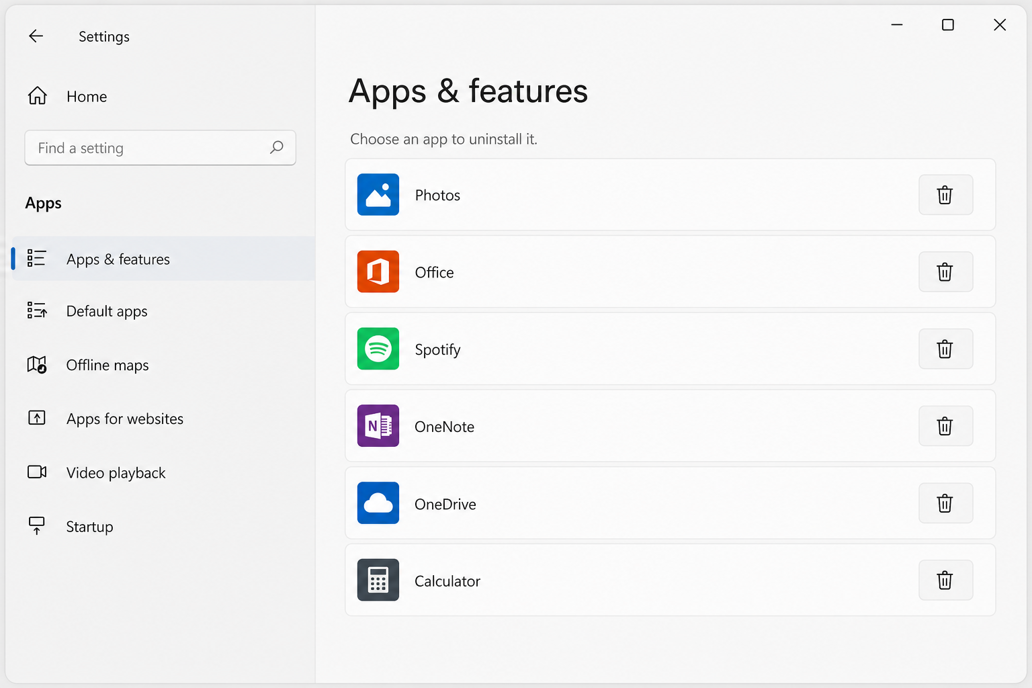Click the Apps & features list icon

click(36, 258)
